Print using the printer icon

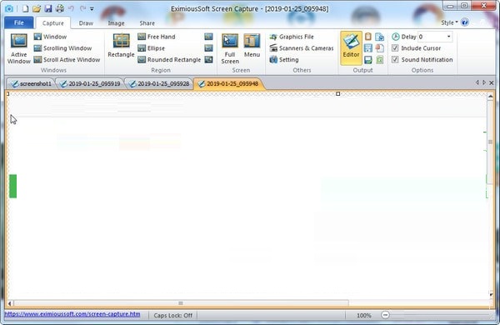coord(60,8)
